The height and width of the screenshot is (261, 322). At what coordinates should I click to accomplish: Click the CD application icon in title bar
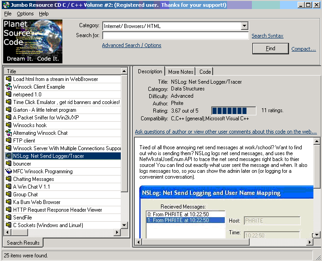point(6,5)
